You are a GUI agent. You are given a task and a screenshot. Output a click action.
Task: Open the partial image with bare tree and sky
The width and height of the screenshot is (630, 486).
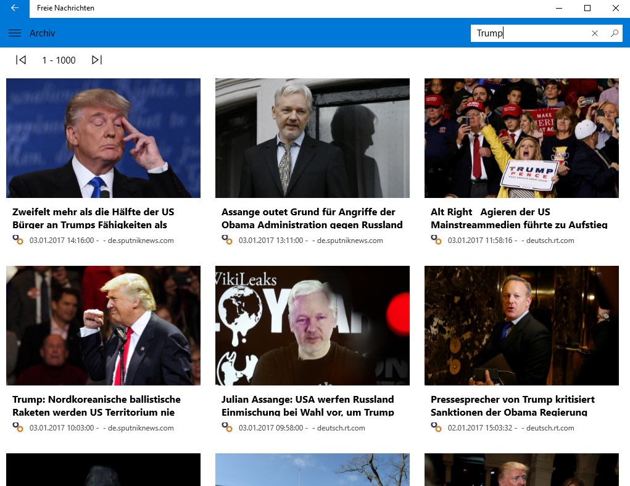coord(312,469)
